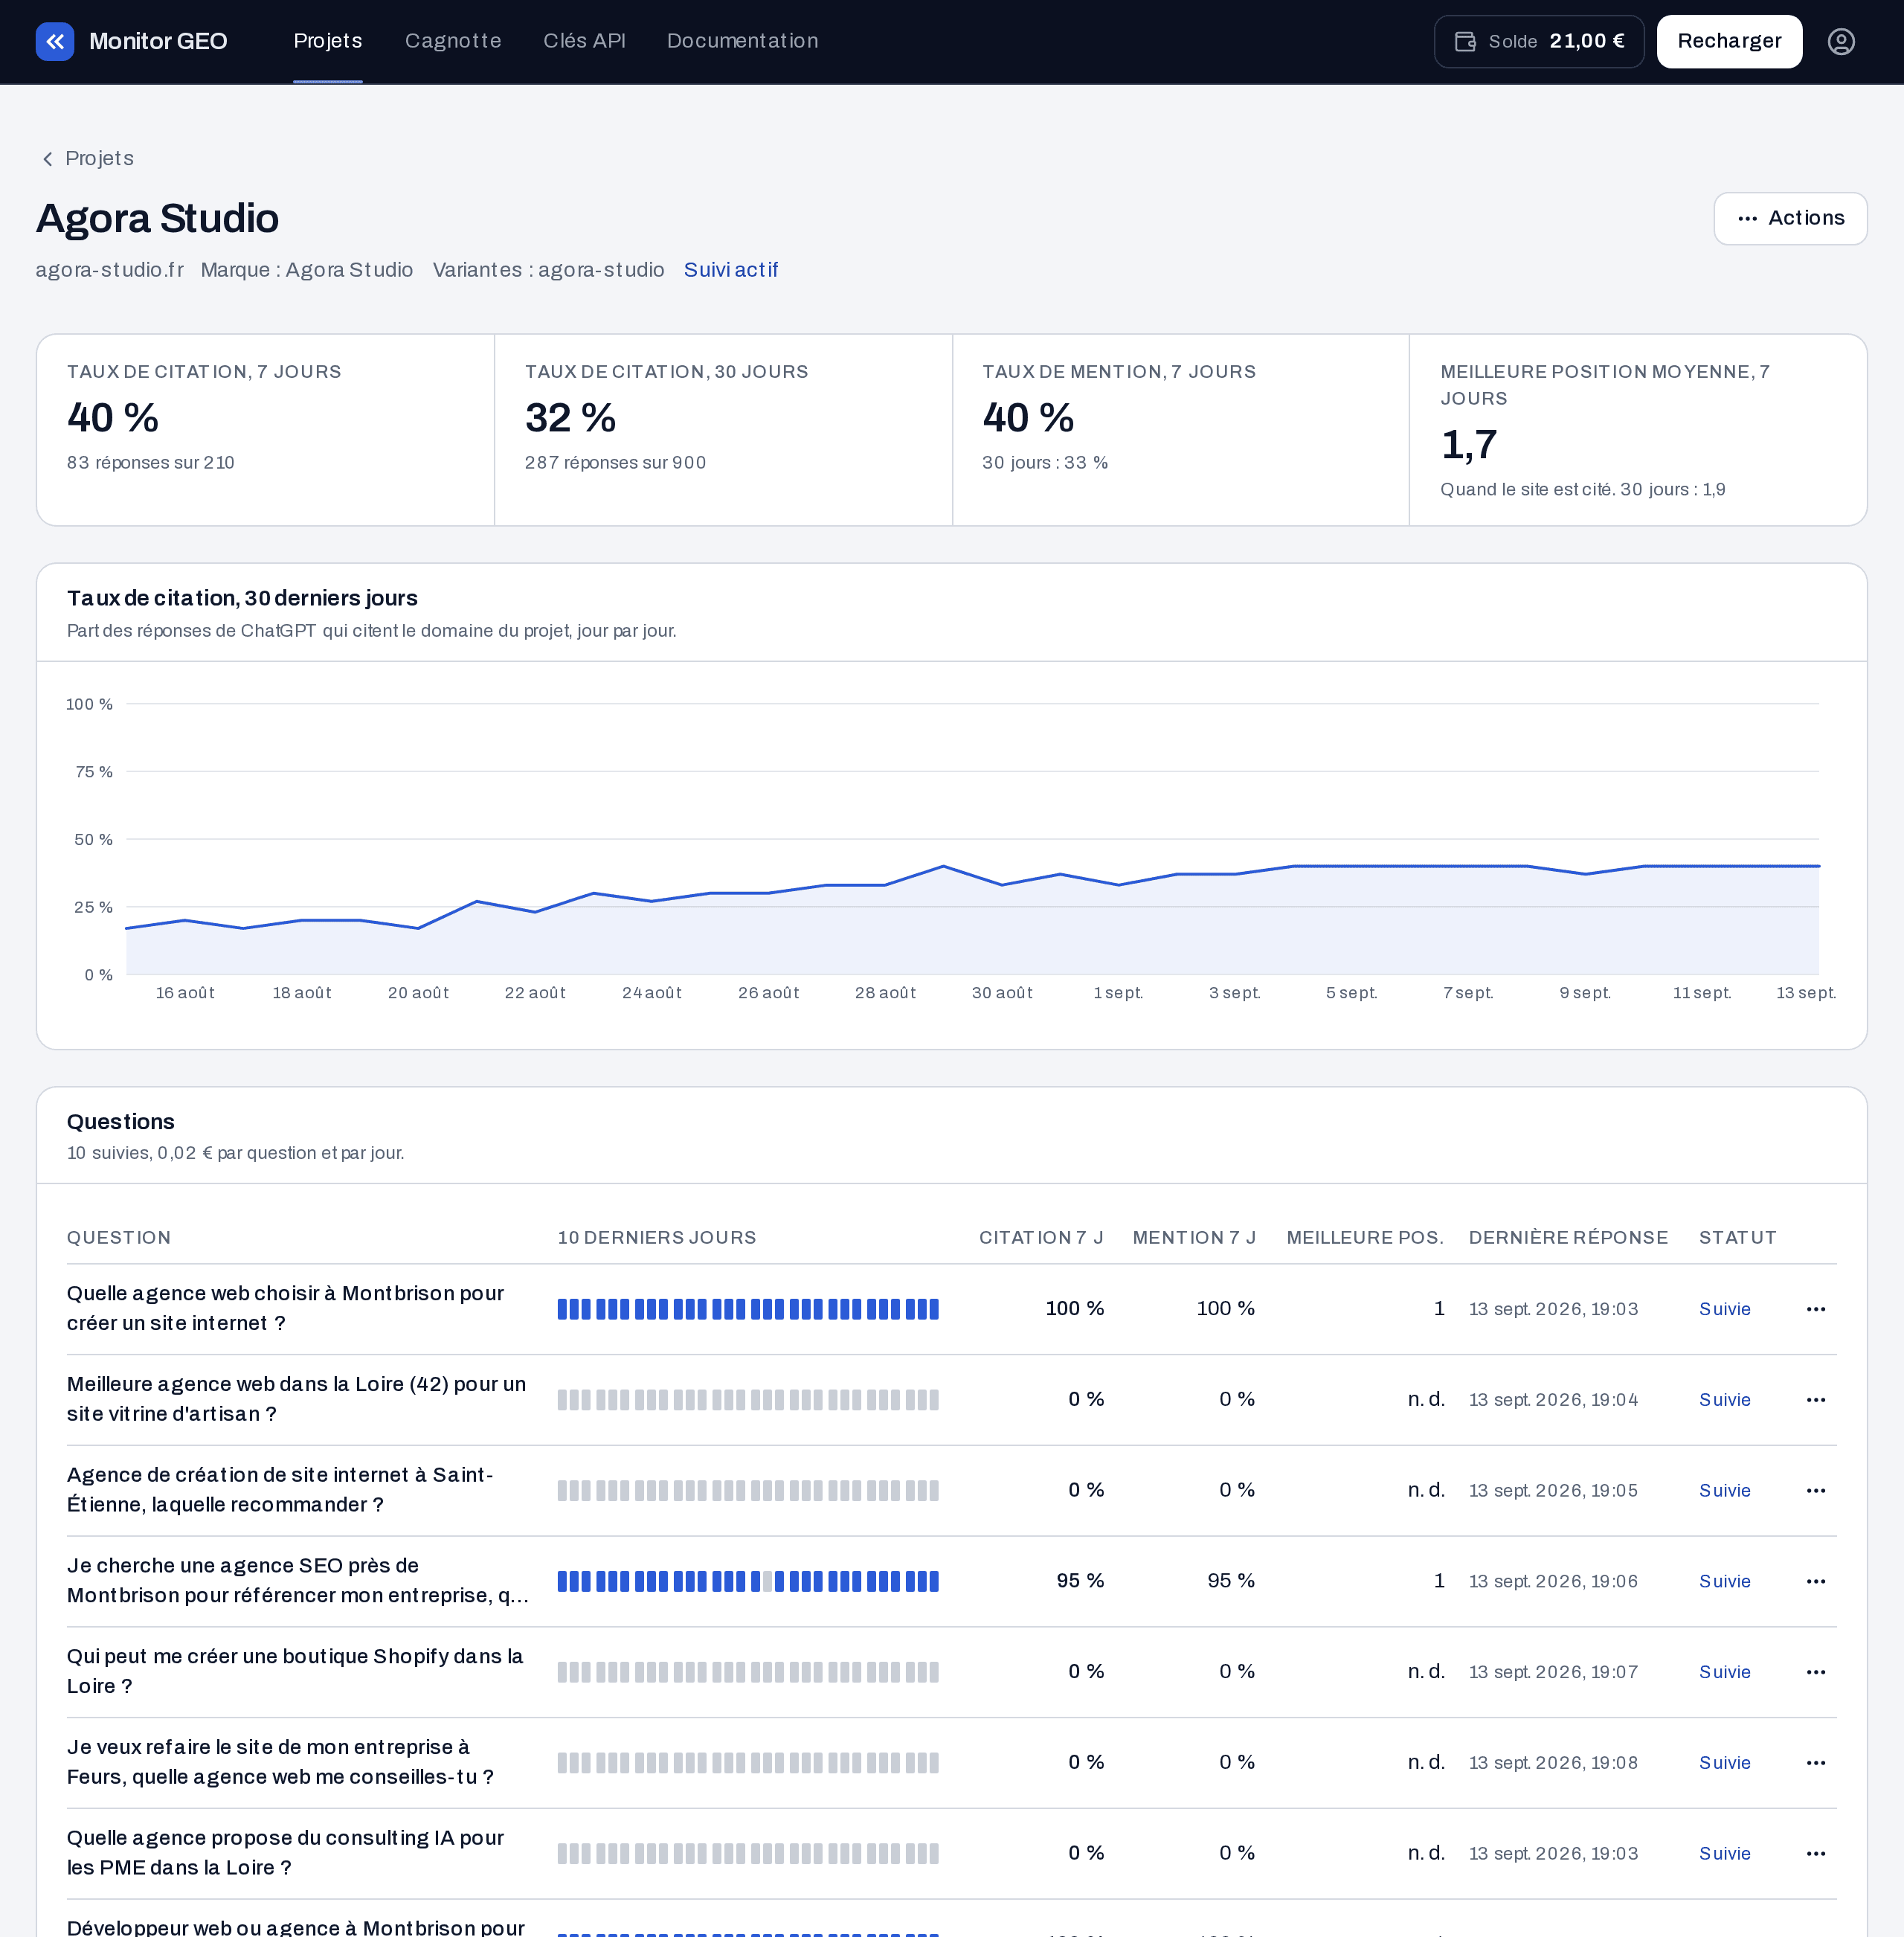The height and width of the screenshot is (1937, 1904).
Task: Open the user account icon
Action: [x=1840, y=41]
